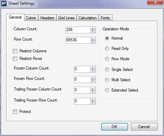Check the Restrict Rows option
This screenshot has width=164, height=136.
click(x=15, y=59)
